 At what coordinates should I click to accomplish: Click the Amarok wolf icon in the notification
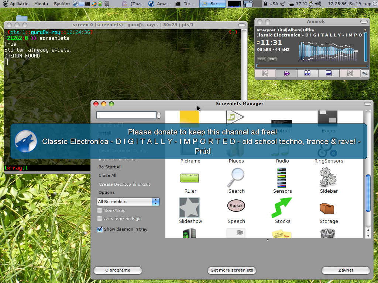(26, 141)
